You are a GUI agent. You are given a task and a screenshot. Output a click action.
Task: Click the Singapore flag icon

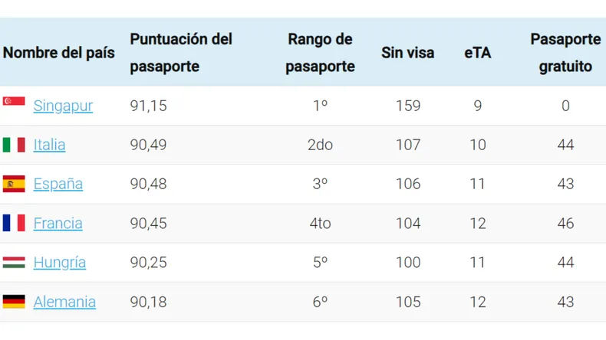click(14, 101)
